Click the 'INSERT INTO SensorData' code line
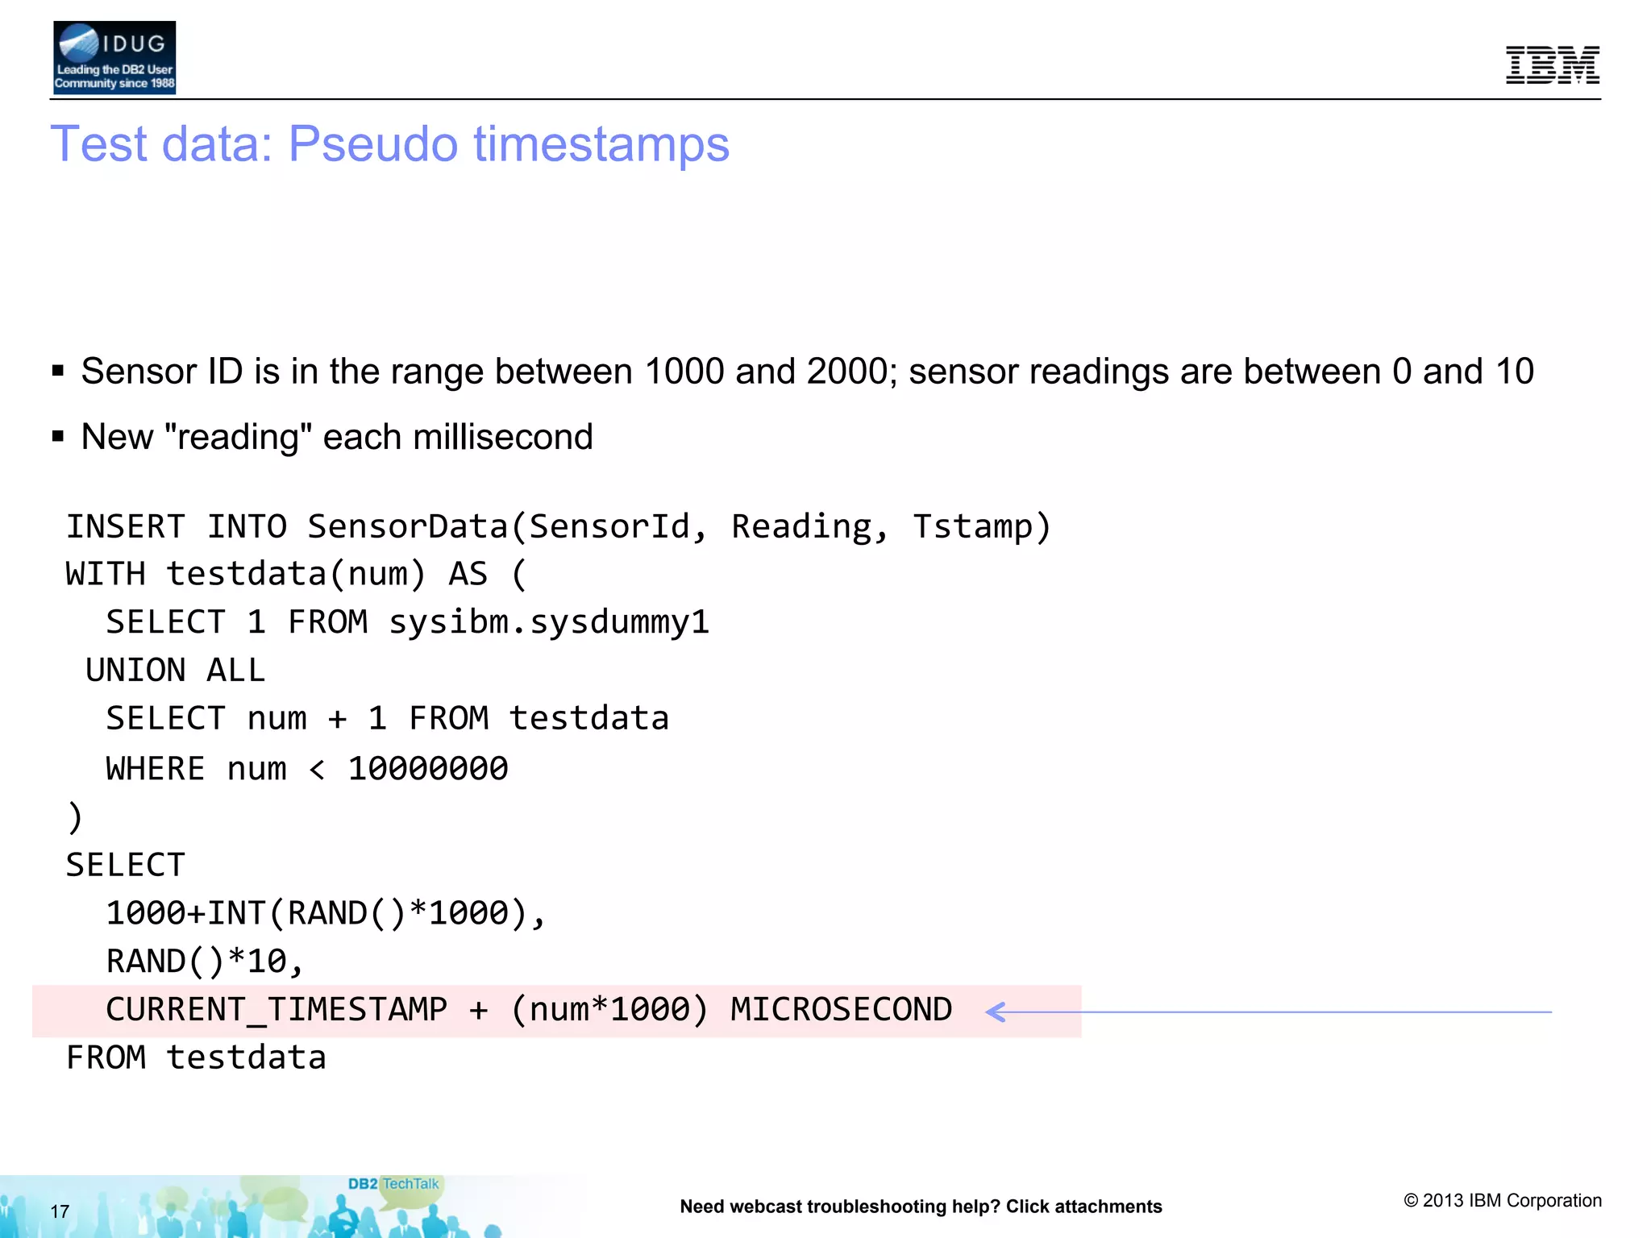This screenshot has width=1651, height=1238. tap(559, 526)
